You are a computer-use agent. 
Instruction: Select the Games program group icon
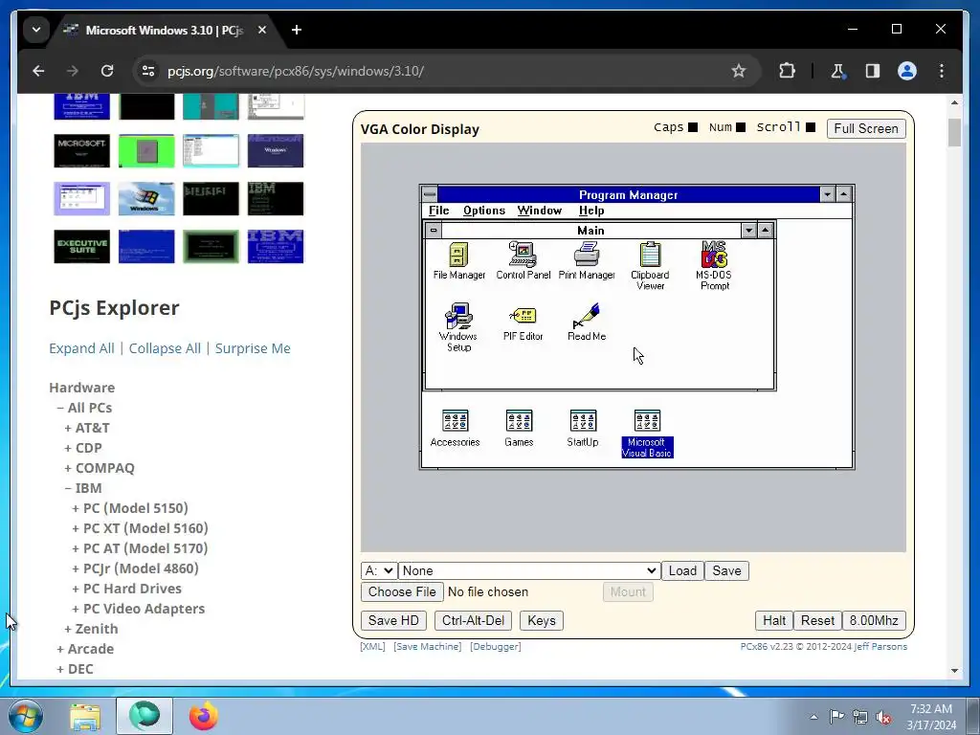[x=519, y=428]
